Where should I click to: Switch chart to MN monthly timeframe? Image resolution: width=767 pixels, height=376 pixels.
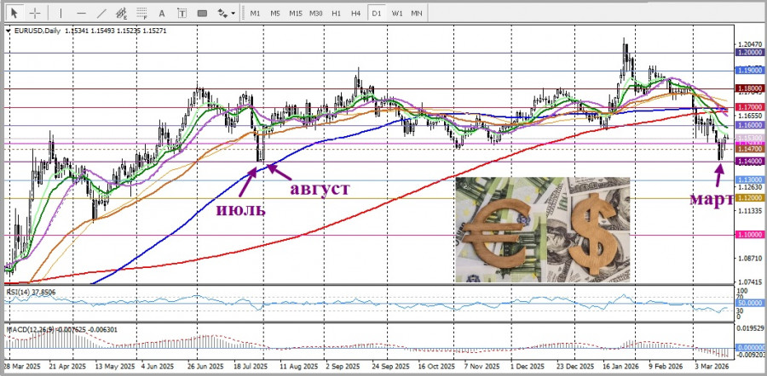click(417, 13)
